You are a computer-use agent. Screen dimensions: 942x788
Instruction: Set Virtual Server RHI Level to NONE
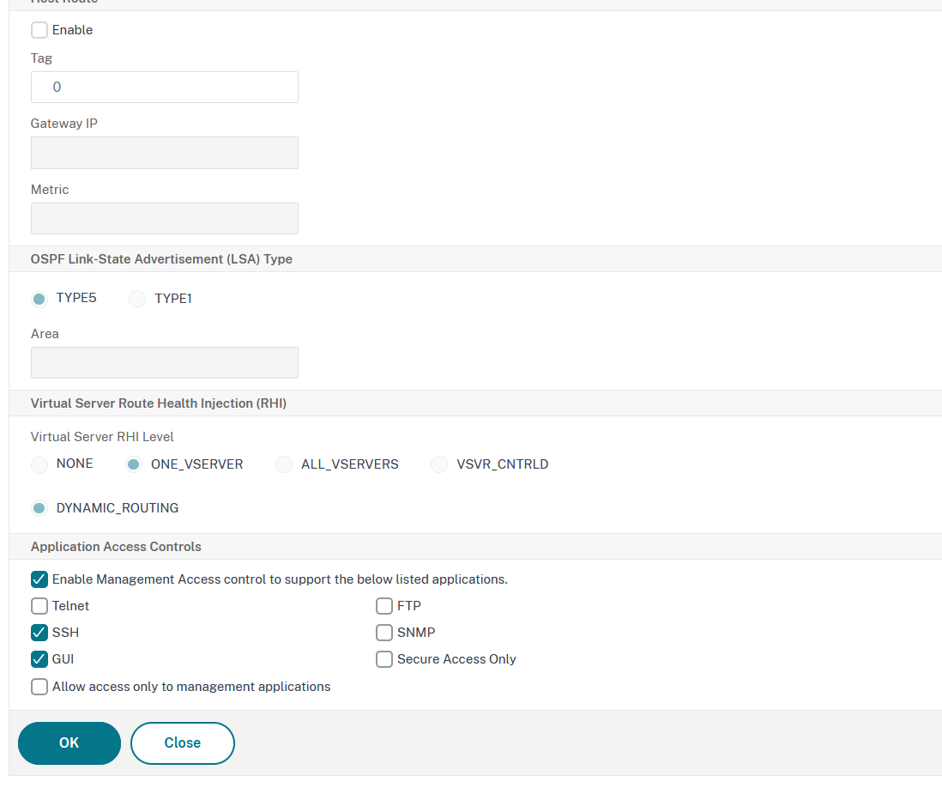(39, 464)
